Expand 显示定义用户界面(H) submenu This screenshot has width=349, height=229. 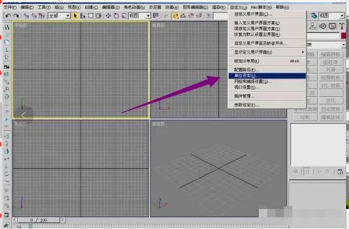[267, 52]
